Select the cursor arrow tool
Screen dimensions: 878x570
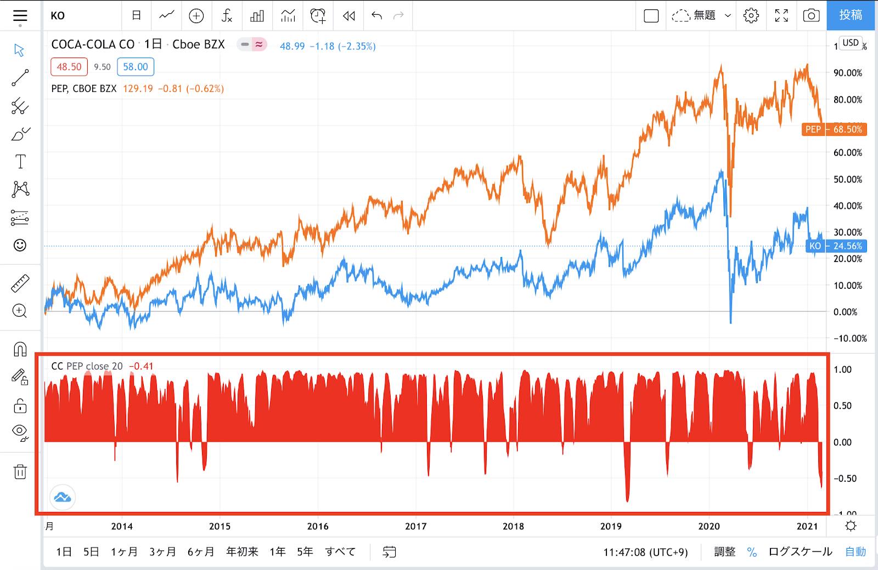click(x=20, y=50)
